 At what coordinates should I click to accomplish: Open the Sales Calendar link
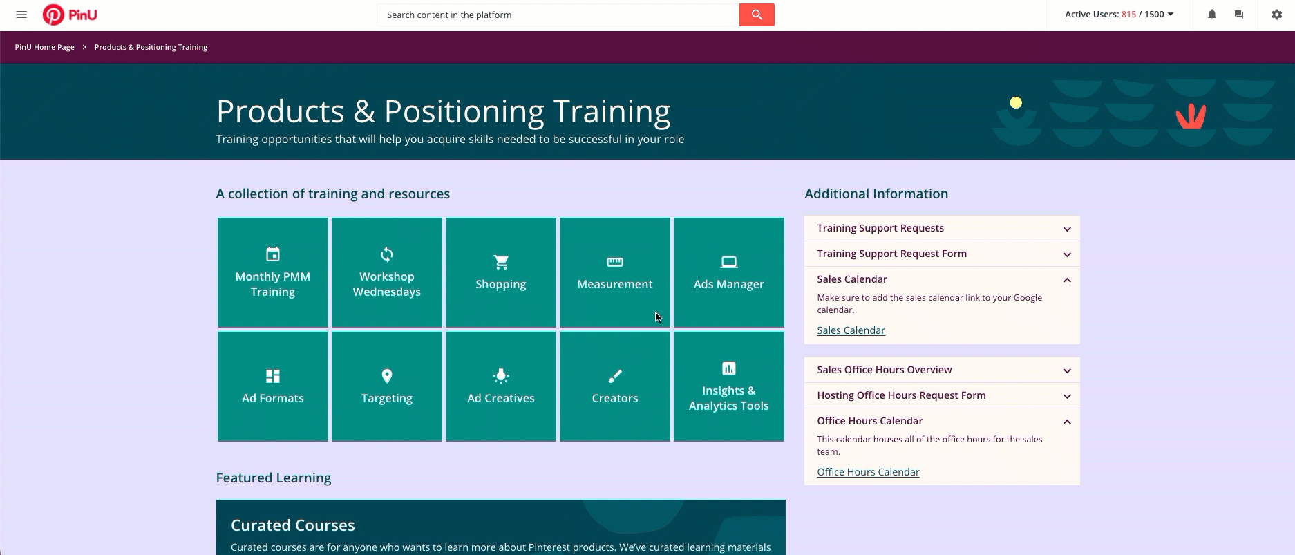(x=851, y=330)
